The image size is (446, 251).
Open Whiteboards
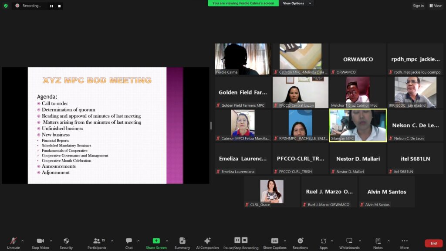click(349, 243)
